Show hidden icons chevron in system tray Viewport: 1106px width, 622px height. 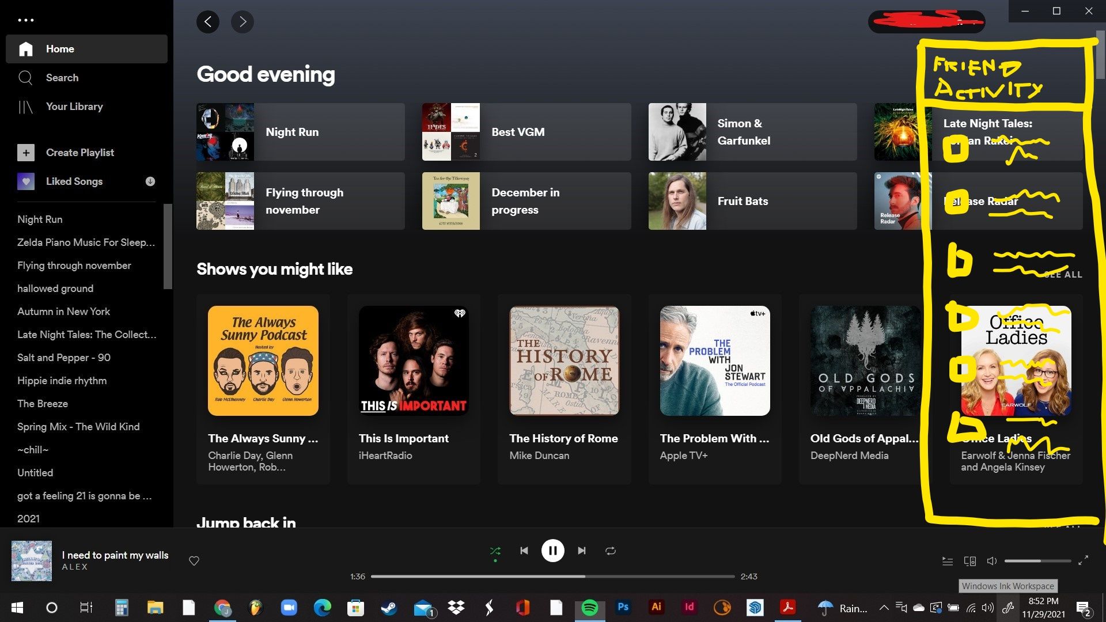883,608
